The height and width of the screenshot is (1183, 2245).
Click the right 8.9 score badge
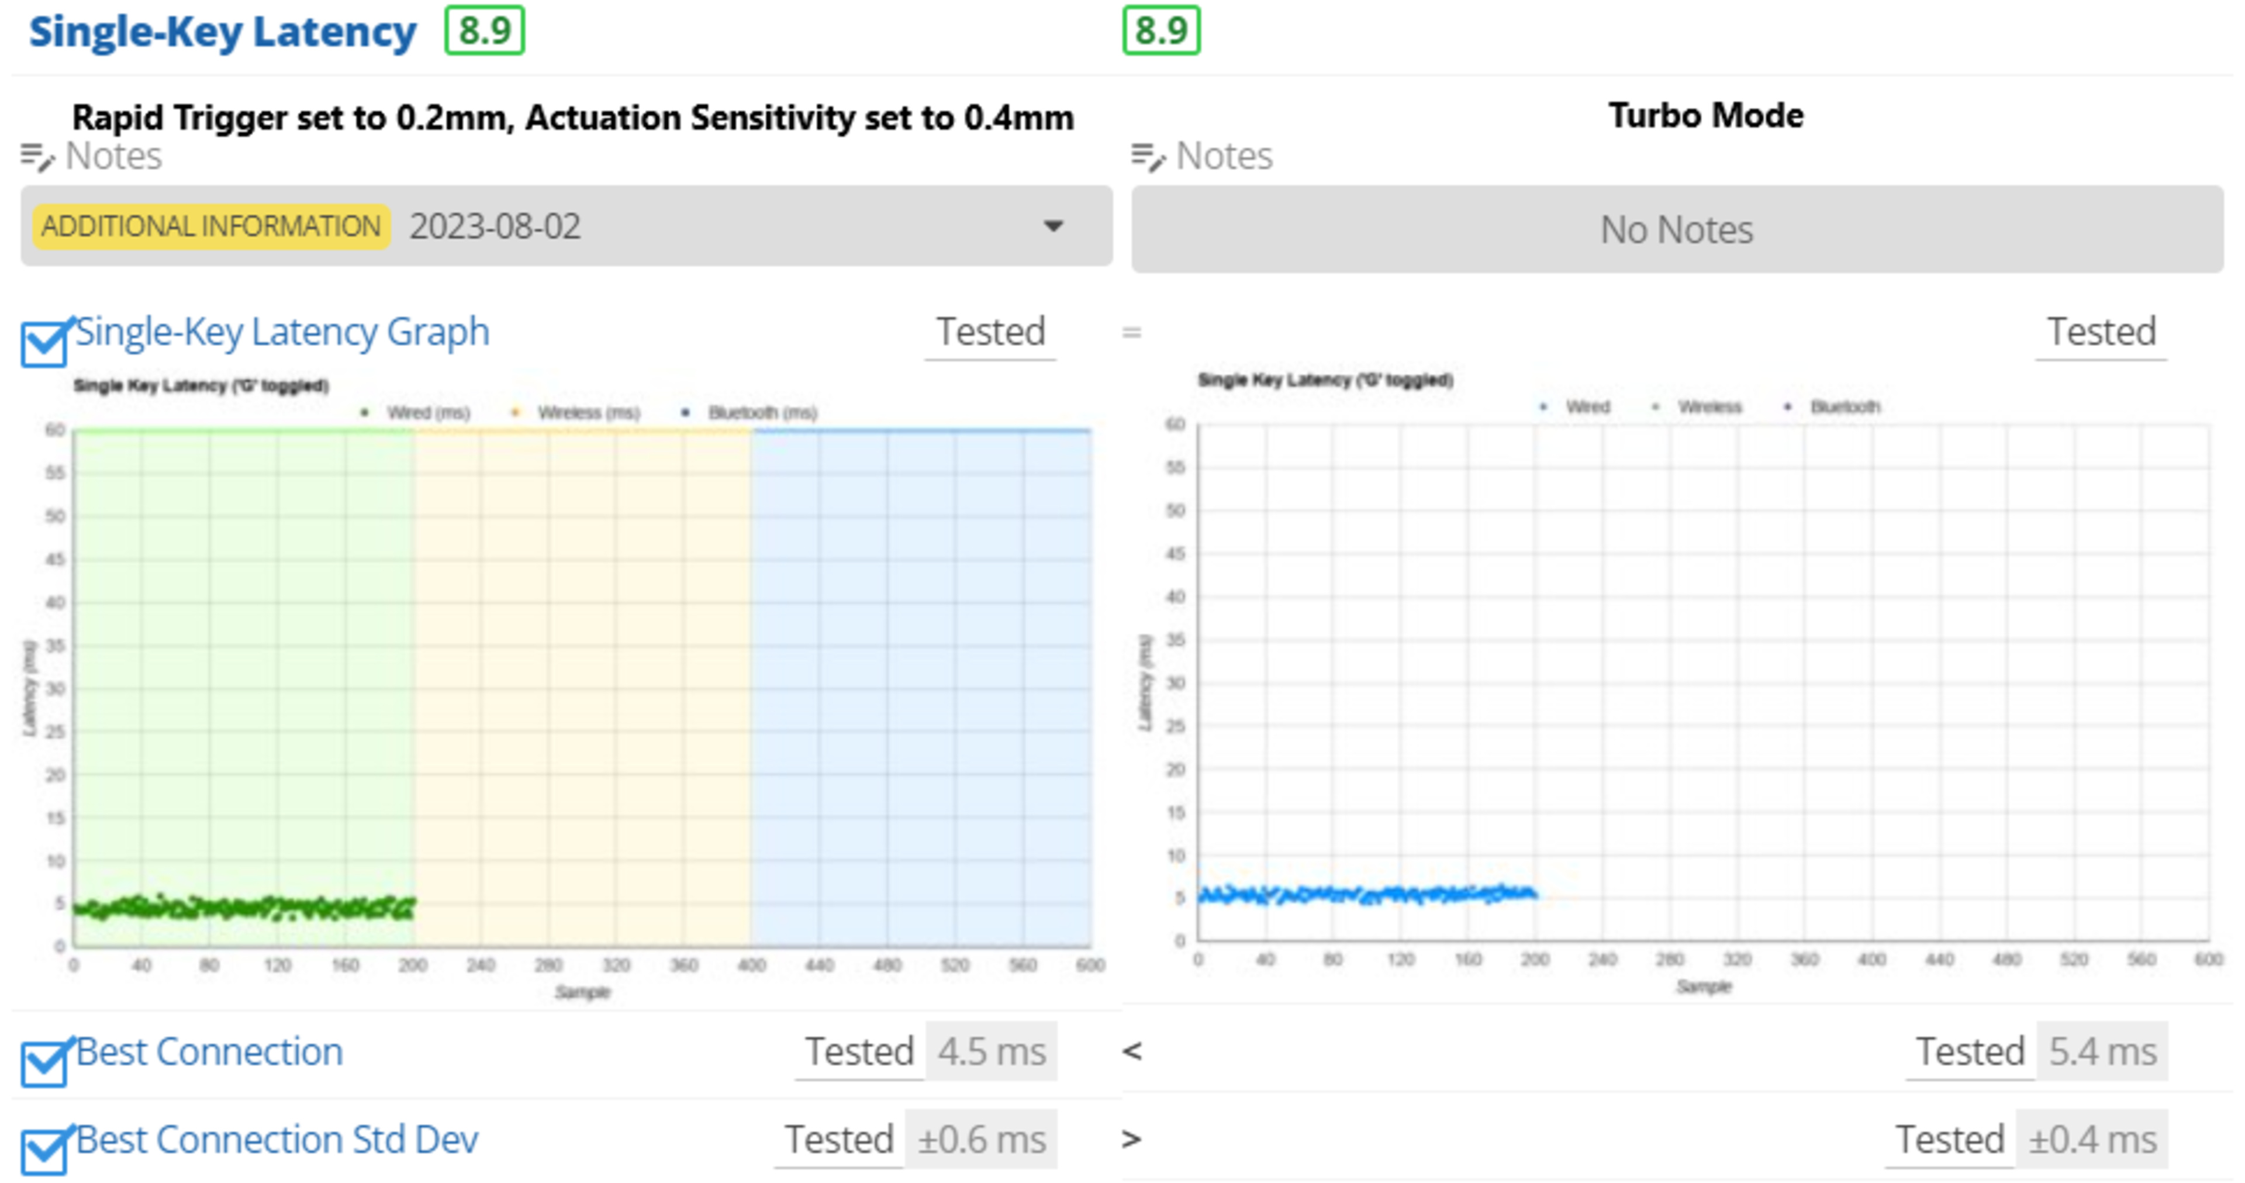1161,32
